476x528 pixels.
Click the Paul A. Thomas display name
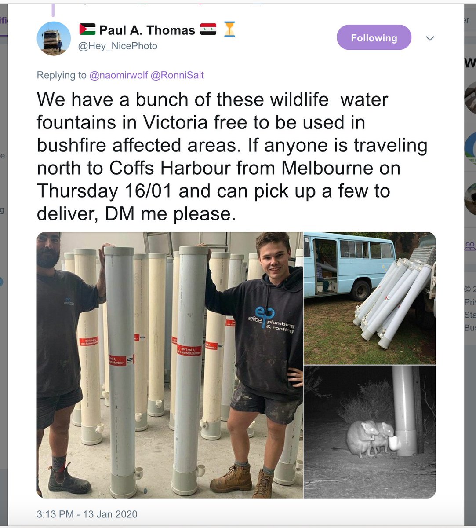tap(147, 30)
